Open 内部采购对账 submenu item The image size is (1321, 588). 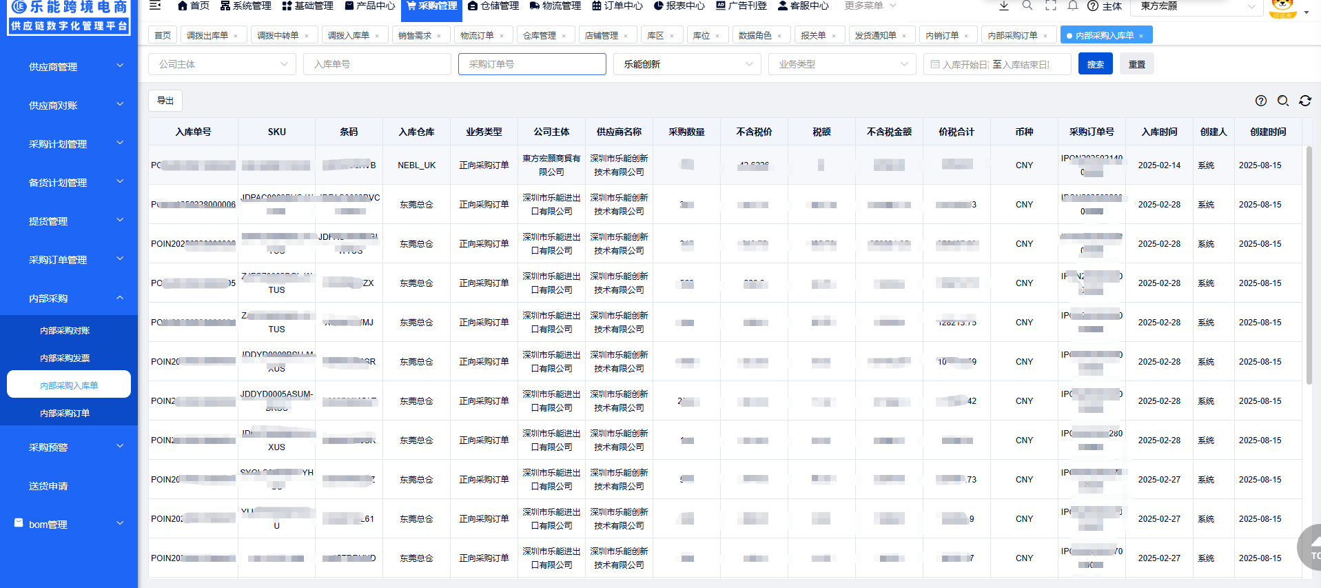[65, 331]
